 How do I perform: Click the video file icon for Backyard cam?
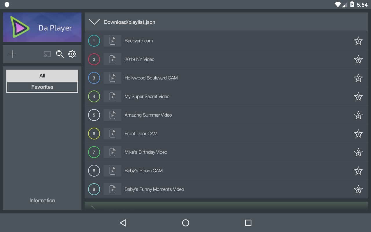[x=112, y=41]
